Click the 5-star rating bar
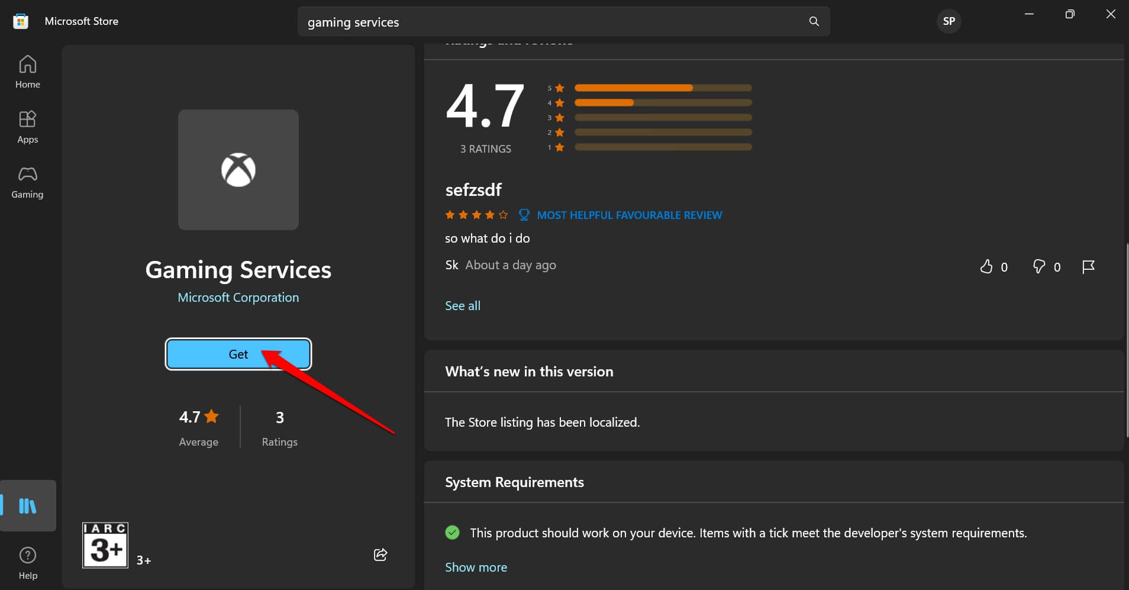Screen dimensions: 1129x590 point(663,88)
